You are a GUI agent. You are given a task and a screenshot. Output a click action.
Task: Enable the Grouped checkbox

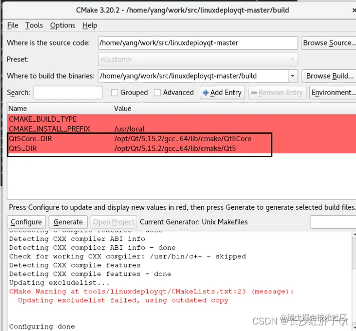point(115,93)
